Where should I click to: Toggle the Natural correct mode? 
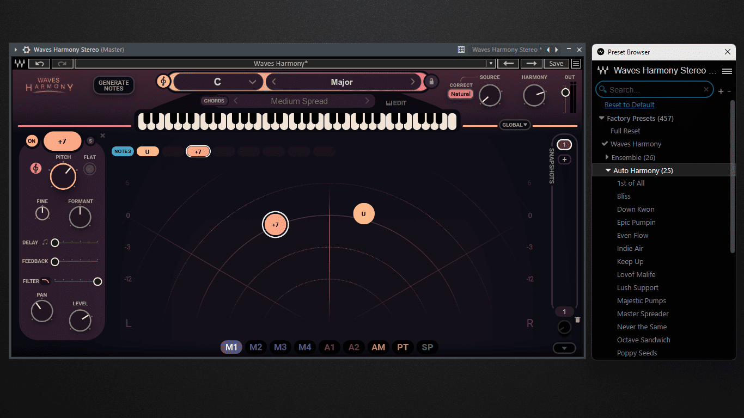tap(461, 94)
